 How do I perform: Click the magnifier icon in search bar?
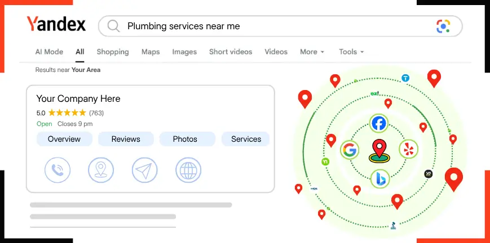[113, 26]
